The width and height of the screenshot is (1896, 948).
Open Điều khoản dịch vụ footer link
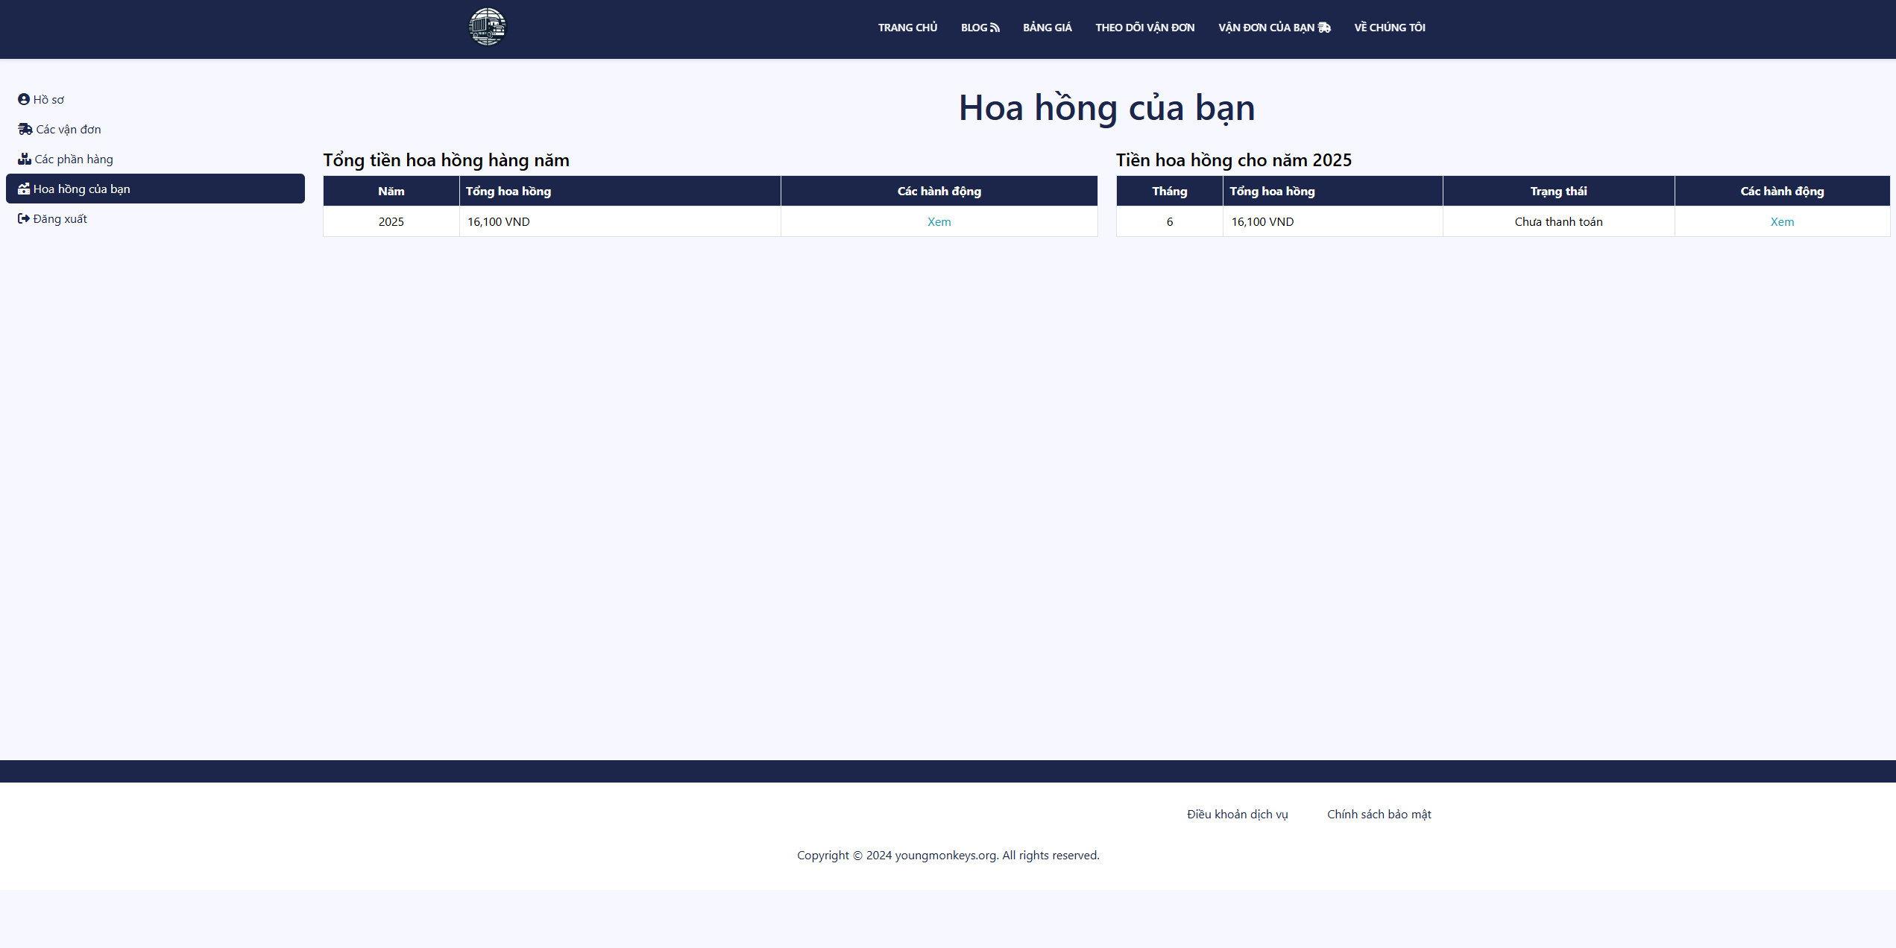1237,814
